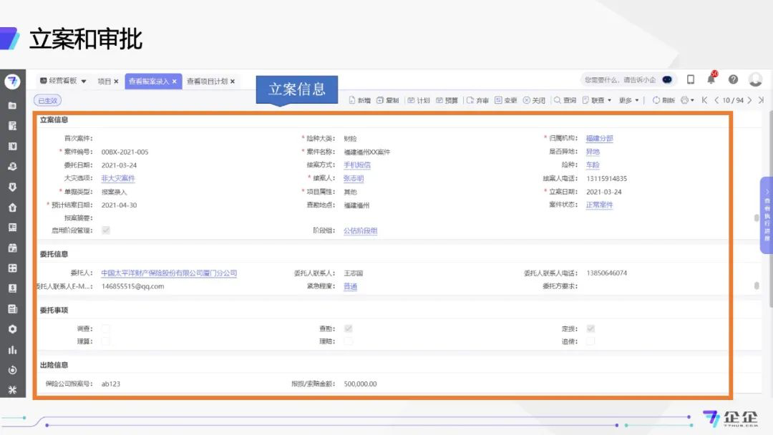Click 刷新 to refresh the record

tap(663, 101)
